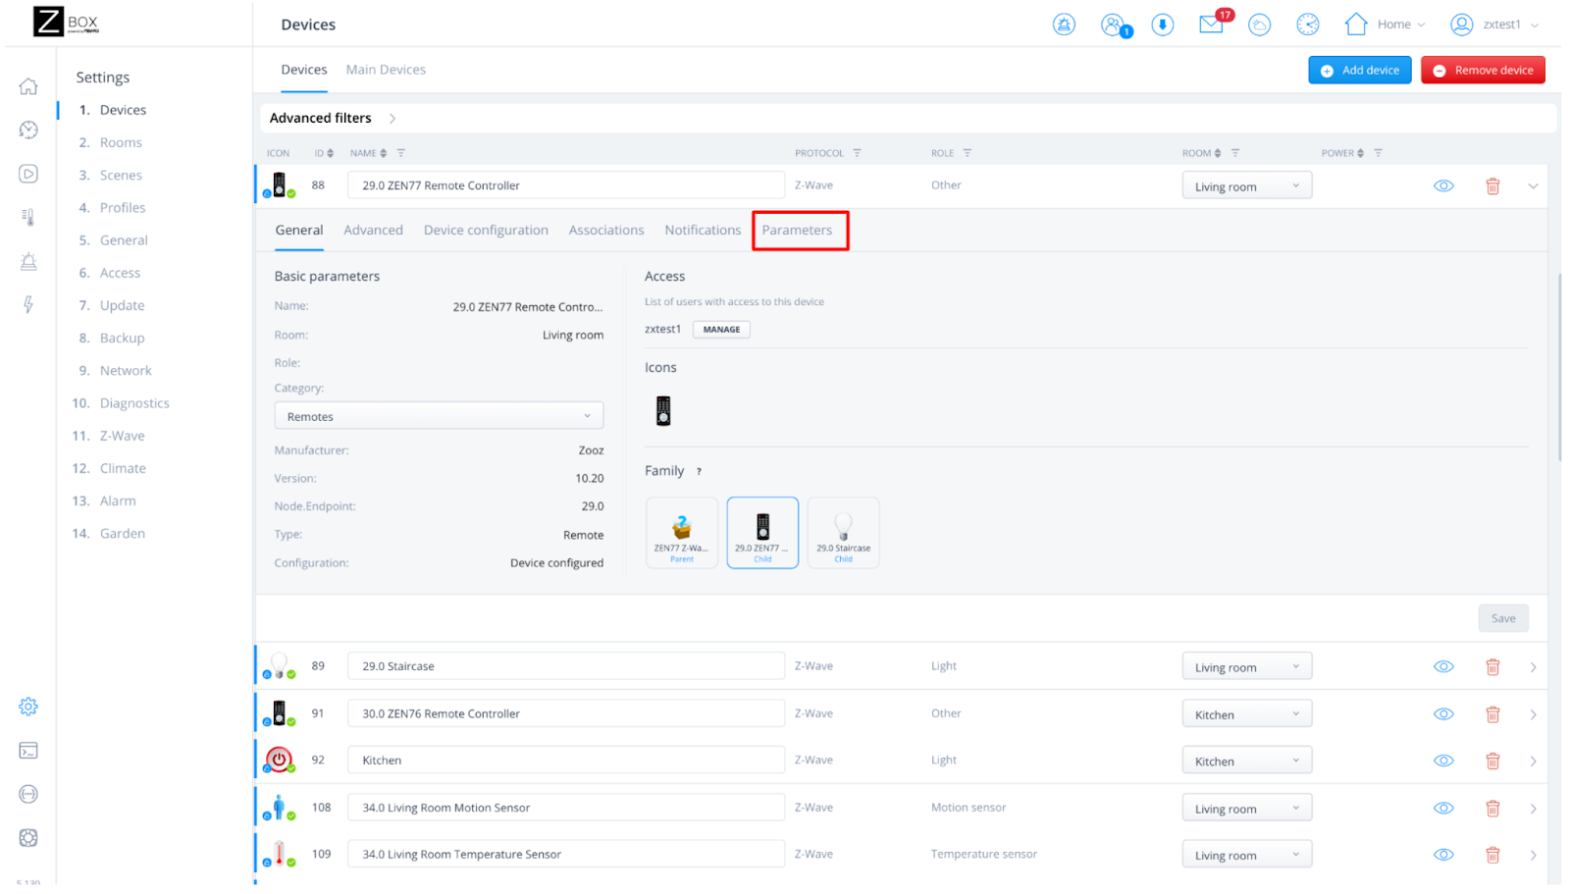This screenshot has height=894, width=1570.
Task: Toggle visibility eye for ZEN77 Remote Controller
Action: pos(1443,186)
